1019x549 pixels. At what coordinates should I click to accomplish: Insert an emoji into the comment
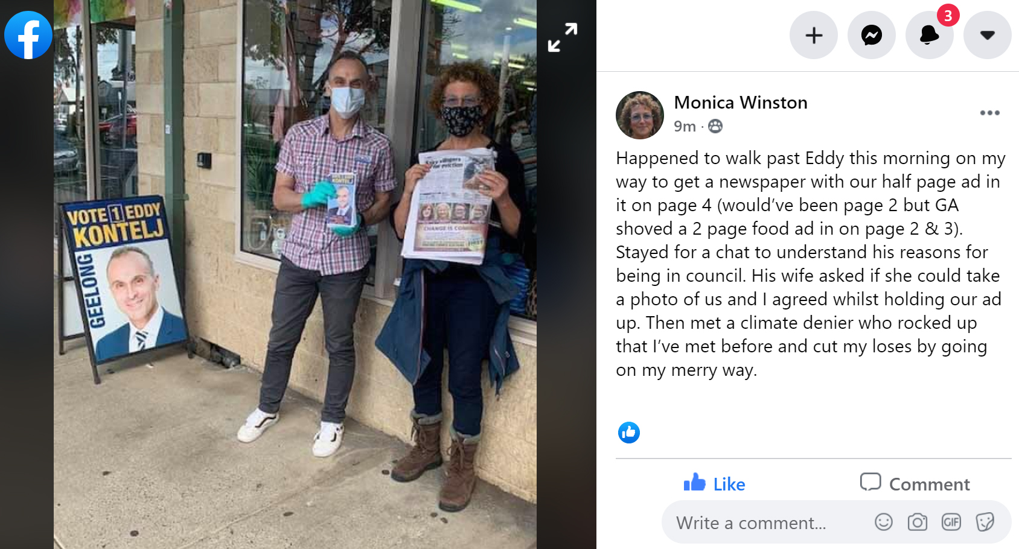click(x=884, y=522)
